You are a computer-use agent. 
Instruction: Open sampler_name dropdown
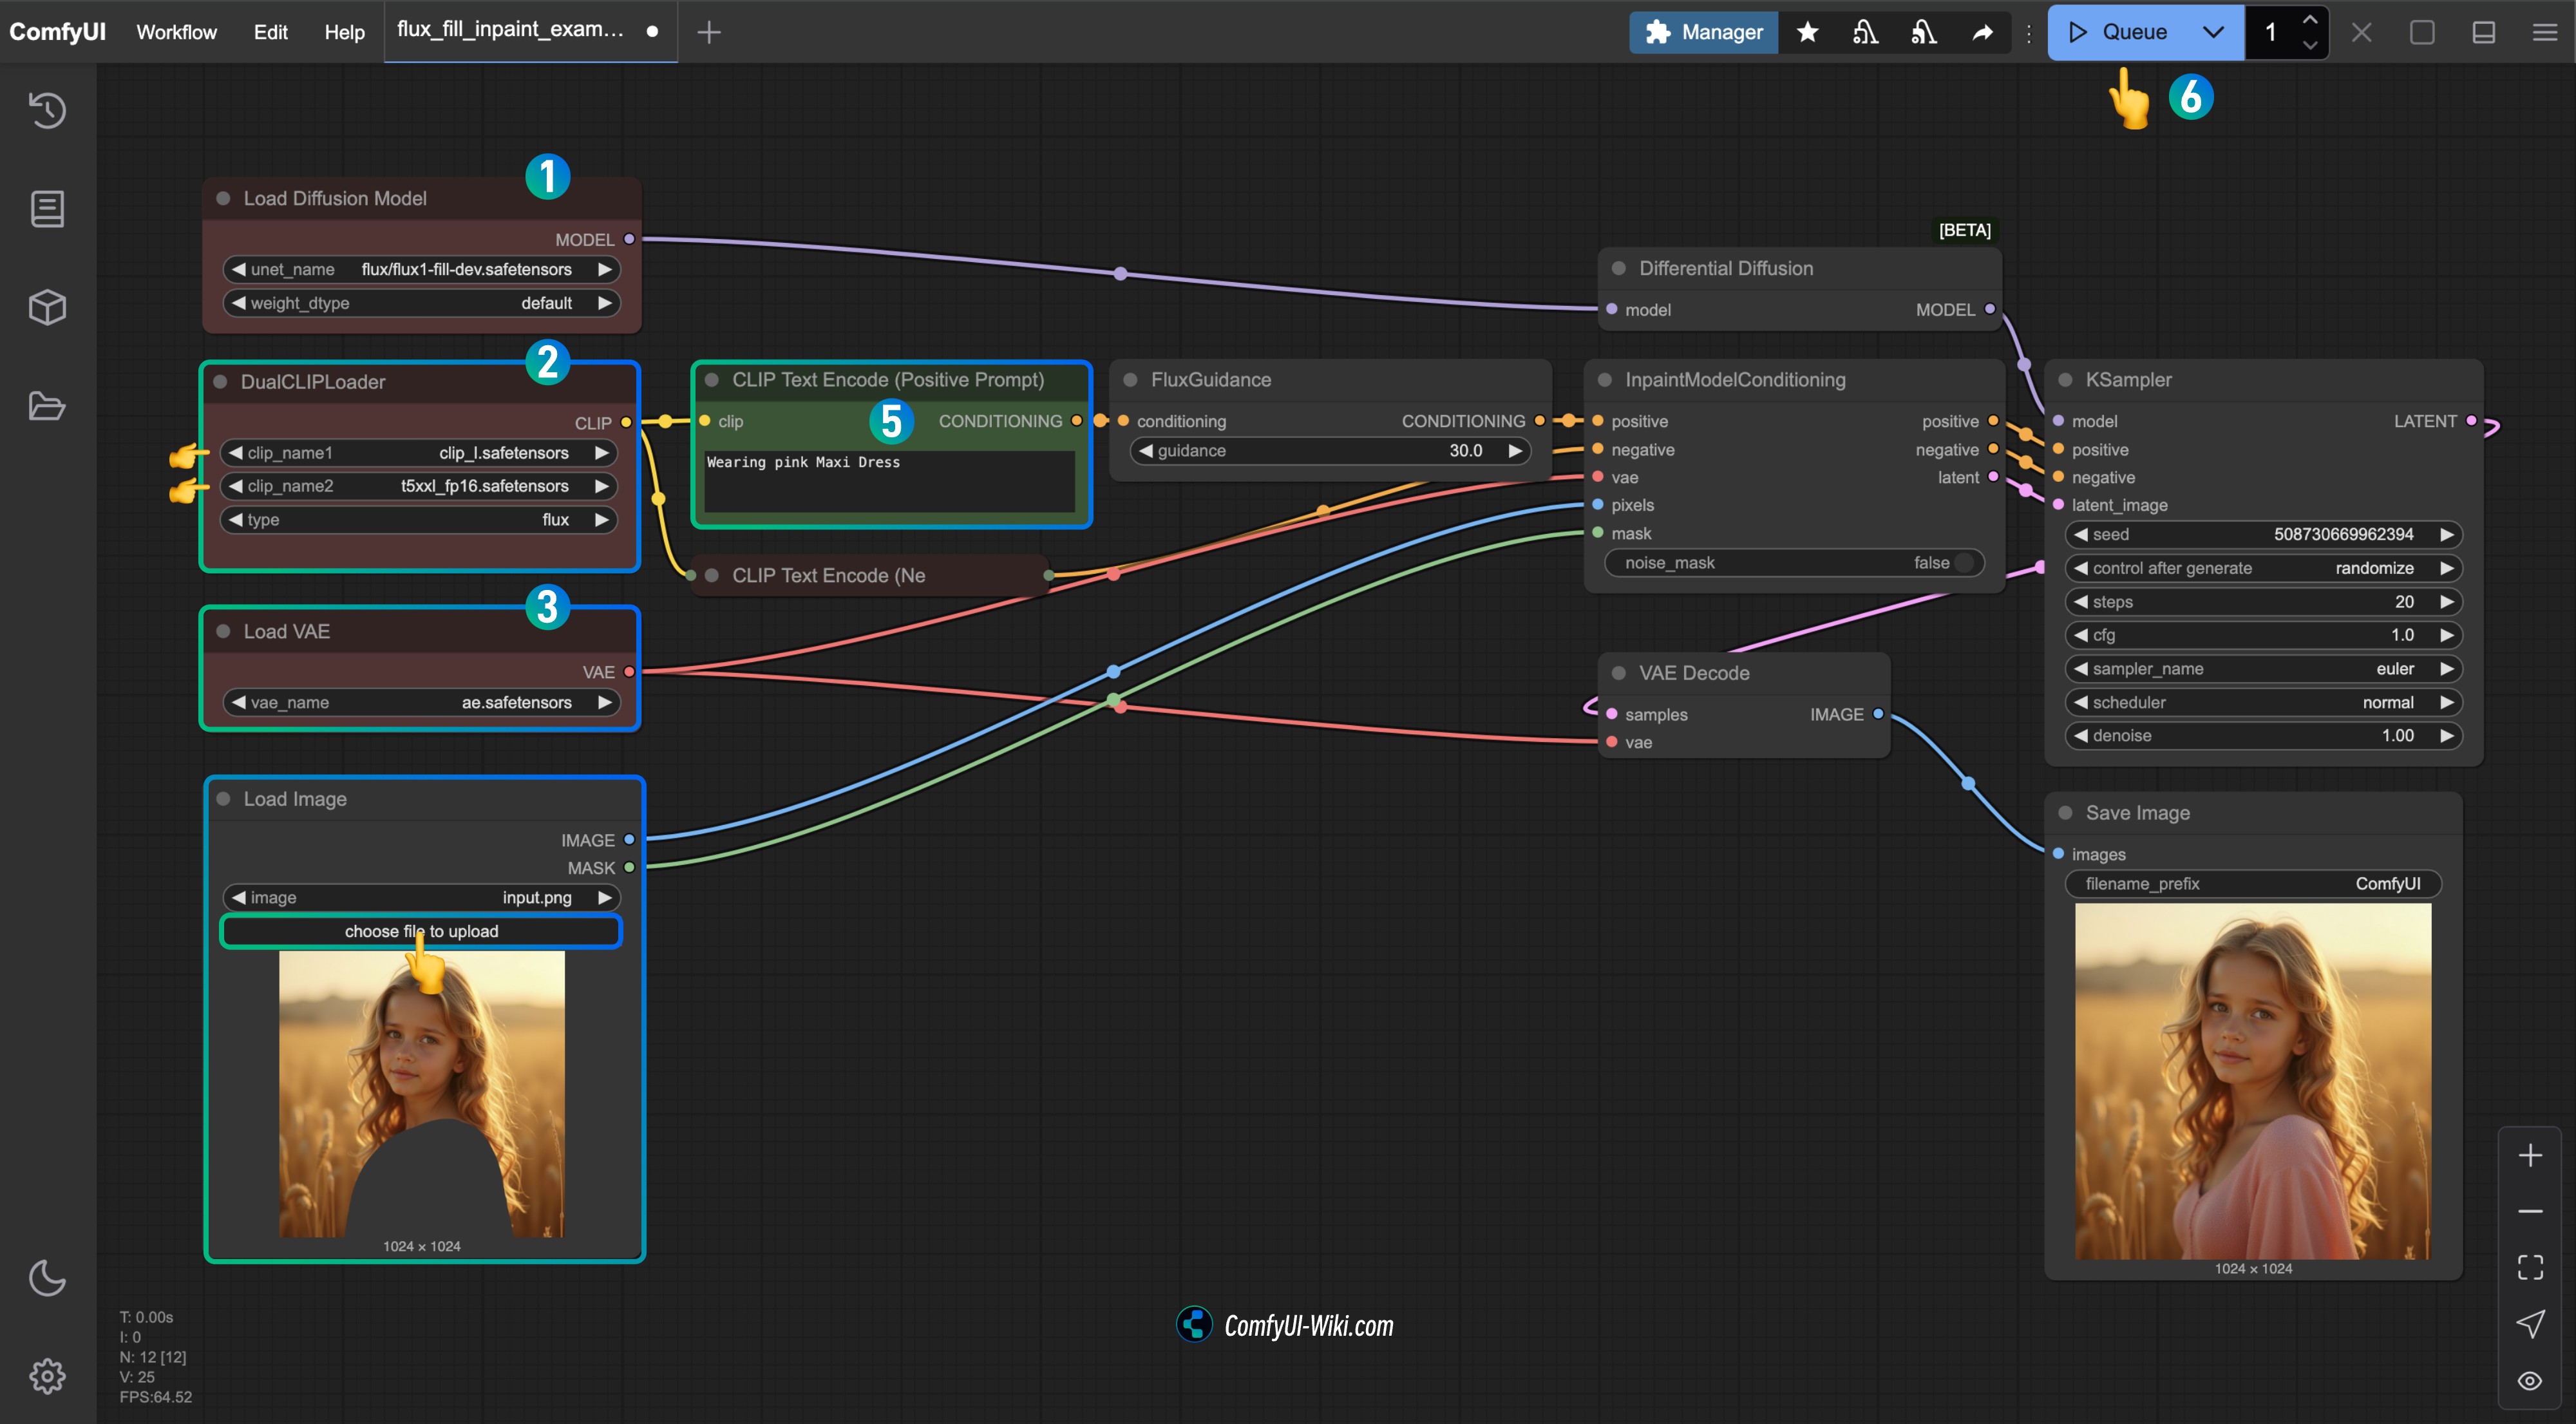(2263, 668)
